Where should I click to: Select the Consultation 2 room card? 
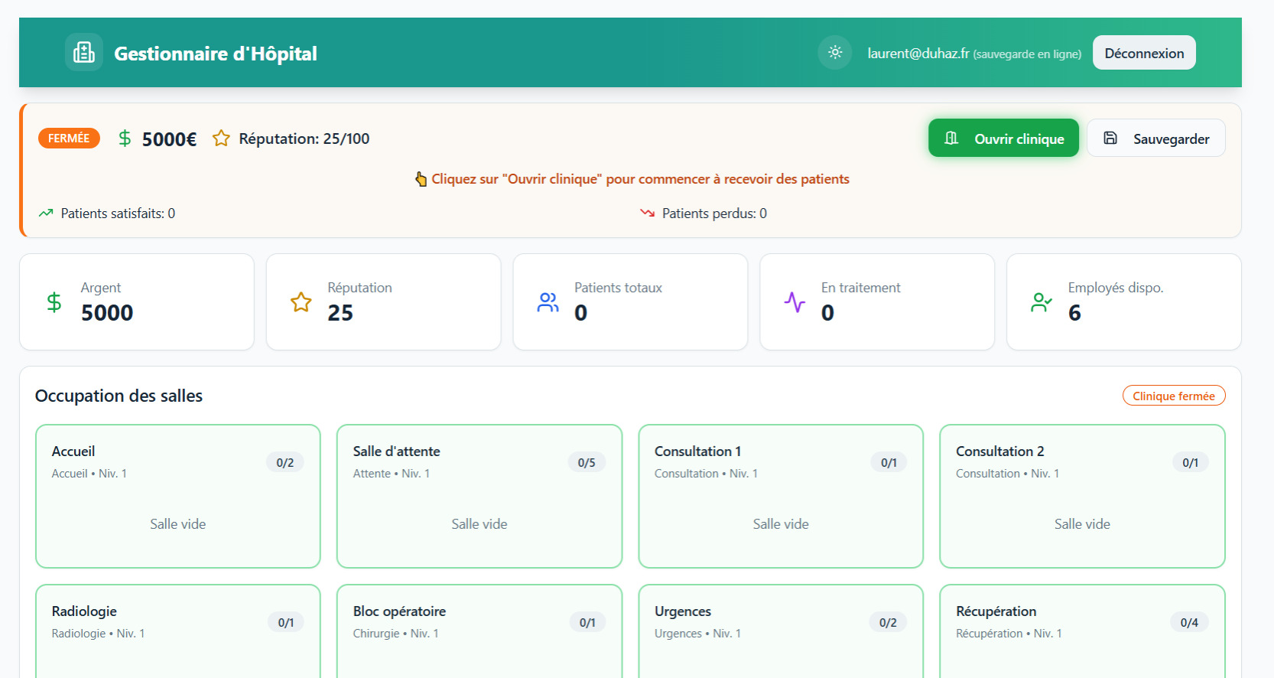[x=1082, y=496]
